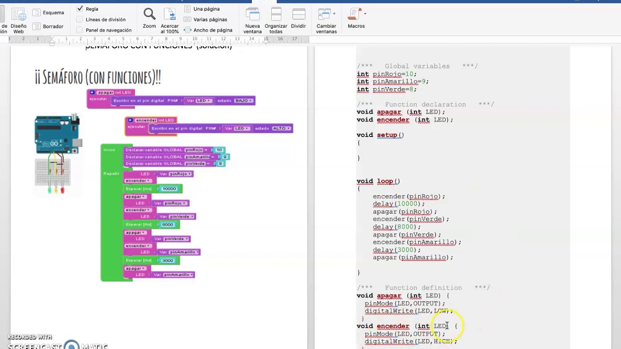Click 'Global variables' comment line
The height and width of the screenshot is (349, 621).
click(417, 66)
